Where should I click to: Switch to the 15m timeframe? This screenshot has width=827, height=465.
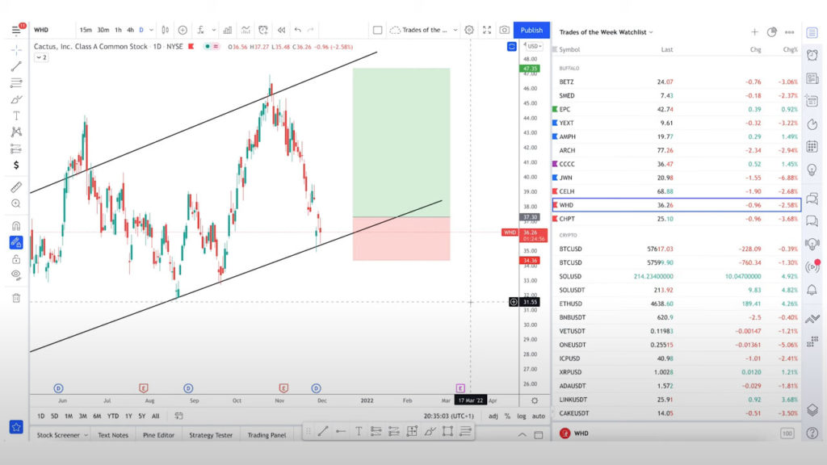86,30
